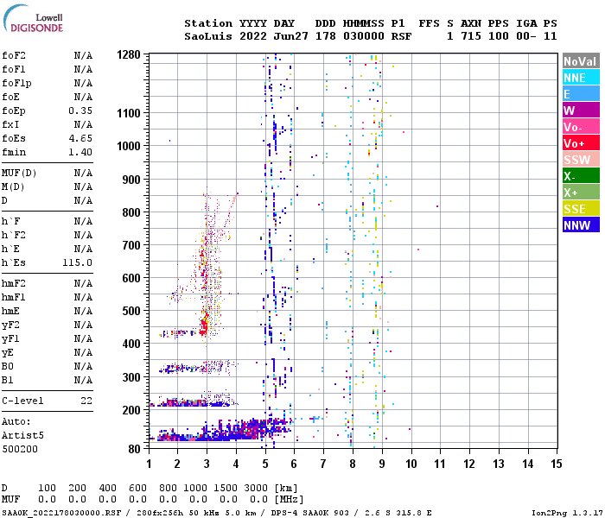Select the E blue legend swatch

click(x=581, y=94)
